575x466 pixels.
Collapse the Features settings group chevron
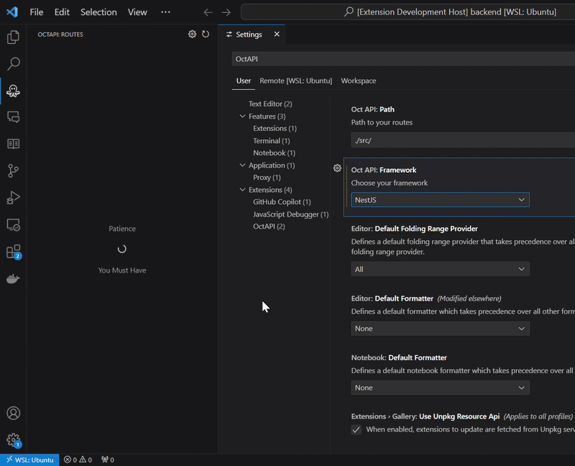(242, 116)
